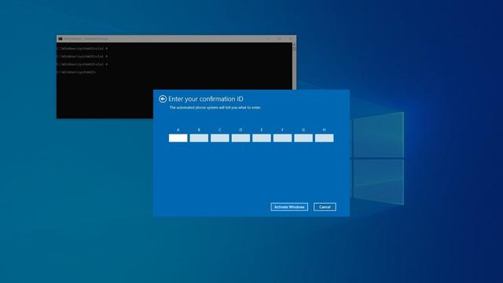This screenshot has width=503, height=283.
Task: Click the 'Enter your confirmation ID' heading
Action: pos(206,99)
